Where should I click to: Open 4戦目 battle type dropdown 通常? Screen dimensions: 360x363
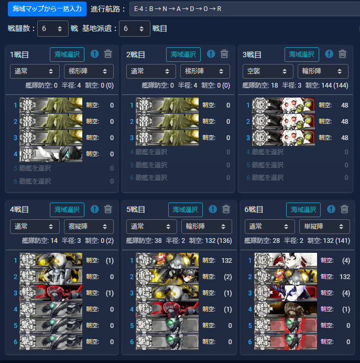pos(35,227)
